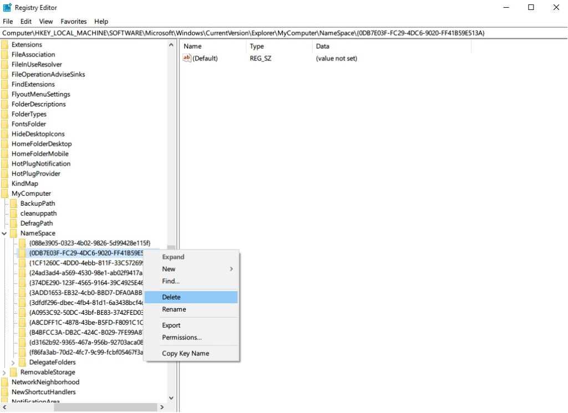Image resolution: width=568 pixels, height=413 pixels.
Task: Choose Delete from the context menu
Action: (171, 297)
